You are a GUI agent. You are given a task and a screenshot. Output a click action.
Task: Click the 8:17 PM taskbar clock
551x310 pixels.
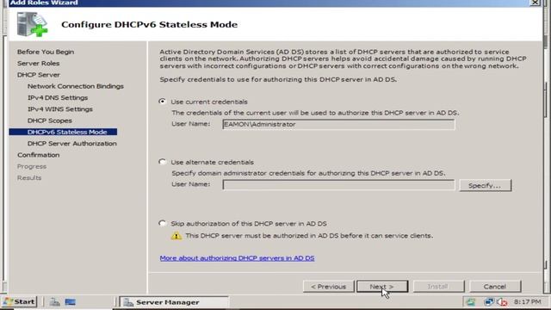pos(527,302)
